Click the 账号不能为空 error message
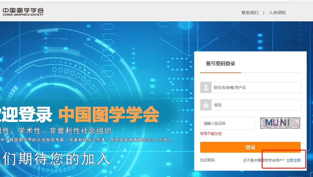This screenshot has height=177, width=313. (211, 134)
